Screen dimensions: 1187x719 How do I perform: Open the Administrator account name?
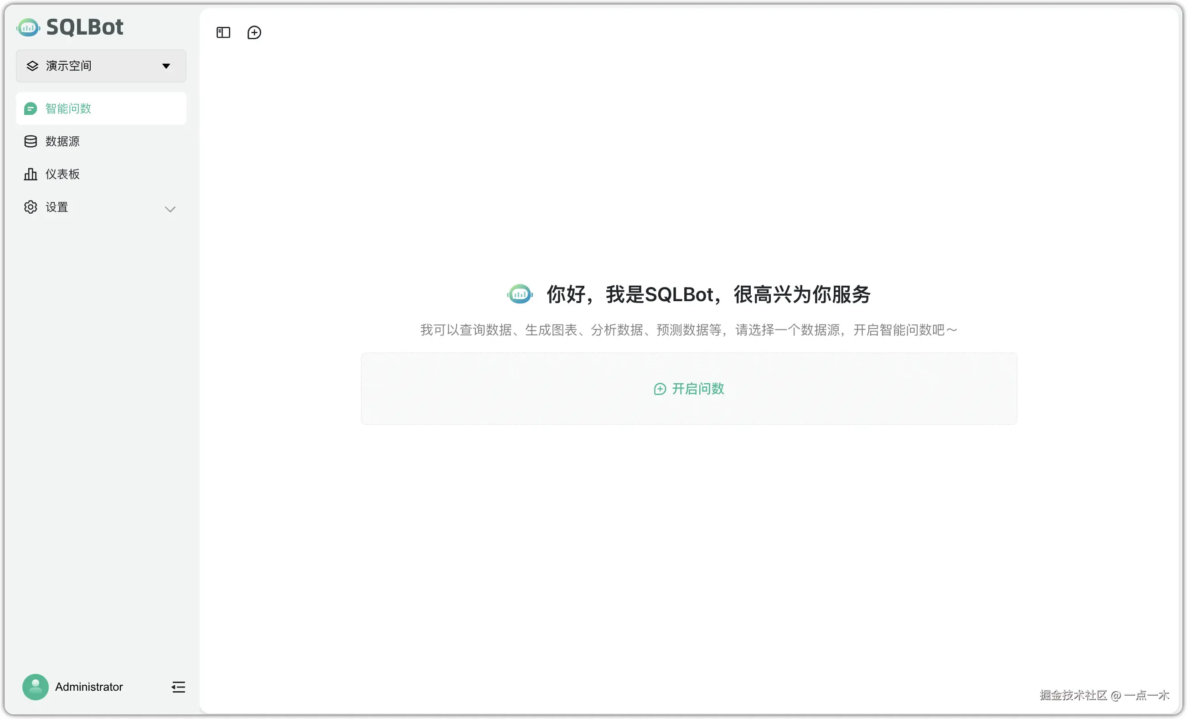[88, 686]
